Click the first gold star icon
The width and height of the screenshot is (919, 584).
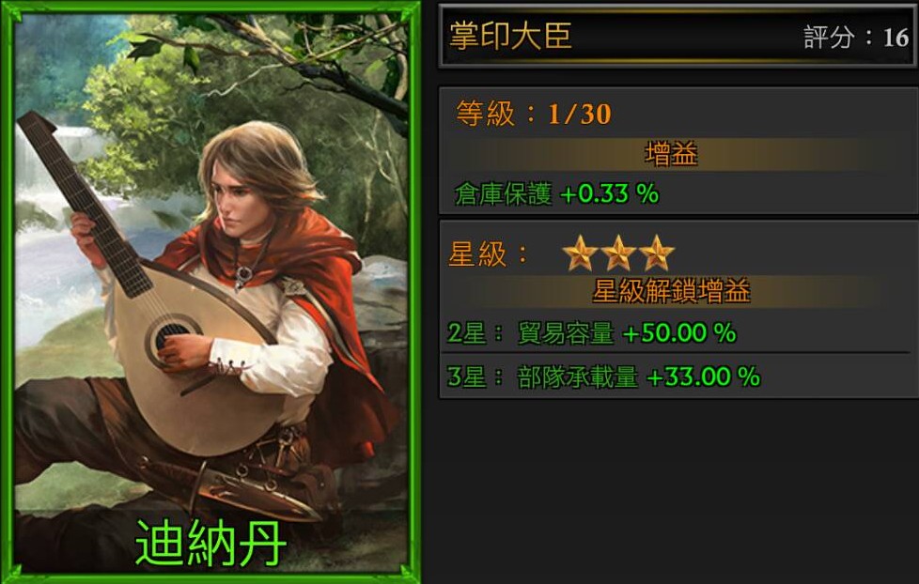tap(580, 254)
